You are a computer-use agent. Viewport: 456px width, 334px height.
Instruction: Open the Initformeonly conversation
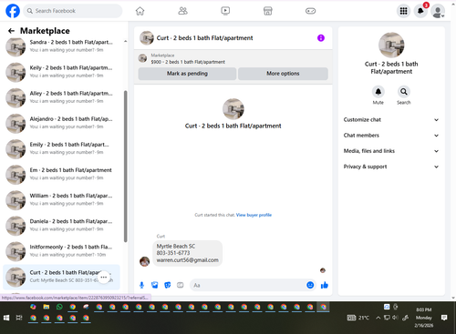[x=62, y=251]
